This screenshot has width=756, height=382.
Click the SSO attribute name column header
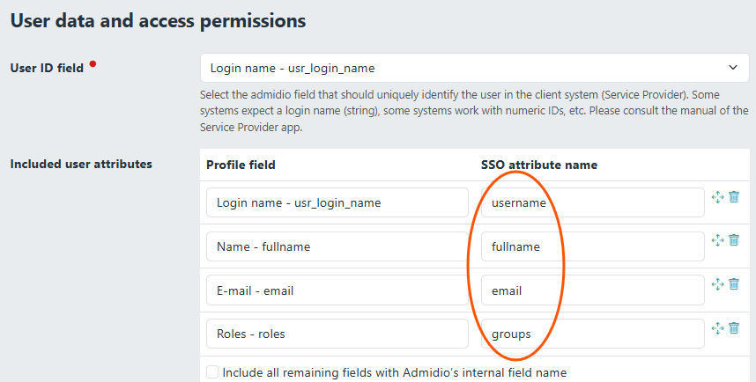[x=539, y=165]
